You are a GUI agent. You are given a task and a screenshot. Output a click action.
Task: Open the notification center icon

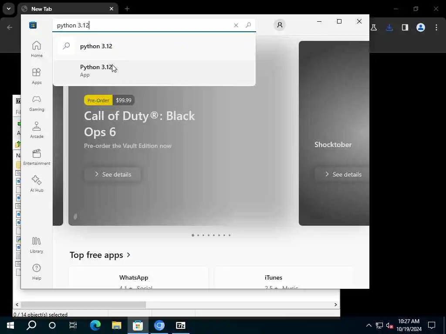tap(432, 325)
